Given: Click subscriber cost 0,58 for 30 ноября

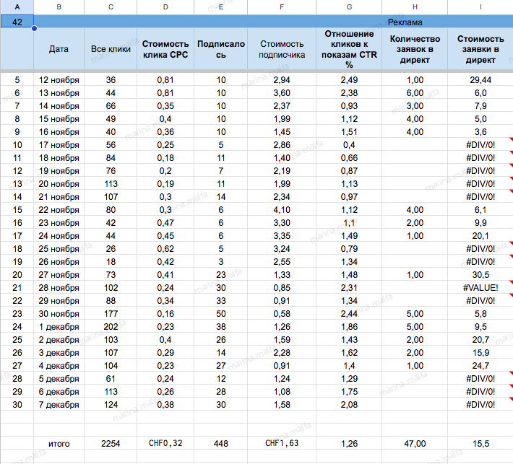Looking at the screenshot, I should (282, 314).
